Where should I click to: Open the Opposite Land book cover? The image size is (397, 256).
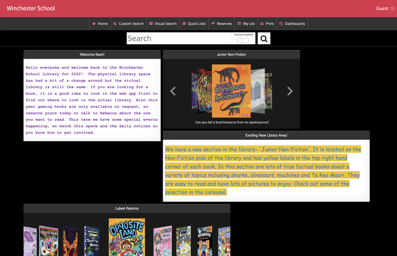(127, 237)
